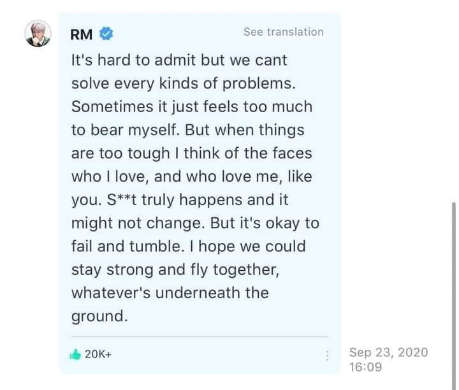Viewport: 459px width, 390px height.
Task: Click the text "S**t truly happens and it"
Action: coord(198,200)
